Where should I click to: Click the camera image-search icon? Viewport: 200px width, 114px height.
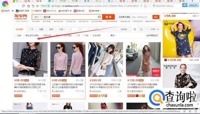(99, 17)
